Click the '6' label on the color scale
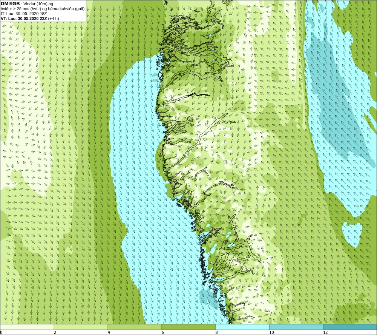Viewport: 377px width, 335px height. [163, 332]
